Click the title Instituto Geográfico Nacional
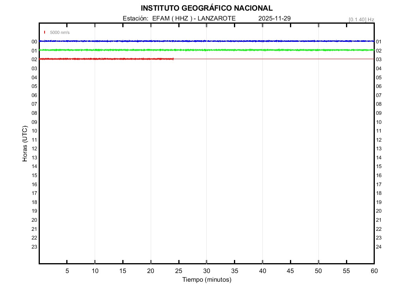 click(x=206, y=8)
